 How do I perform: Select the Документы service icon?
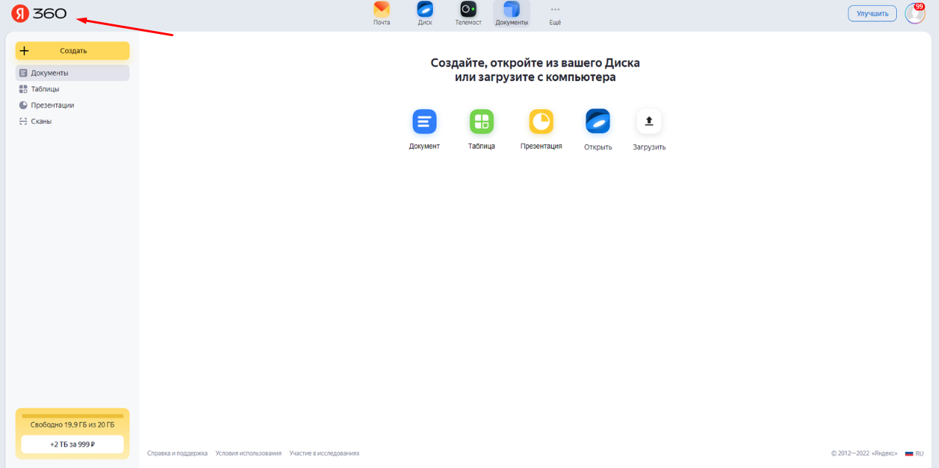(511, 10)
